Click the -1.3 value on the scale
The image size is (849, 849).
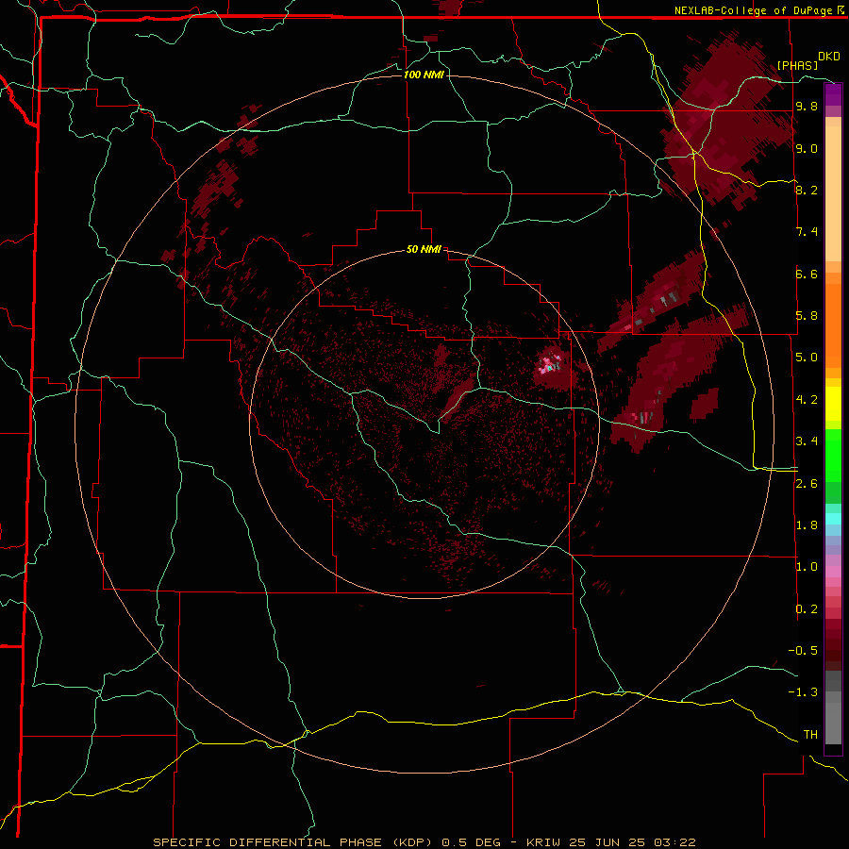click(x=803, y=692)
